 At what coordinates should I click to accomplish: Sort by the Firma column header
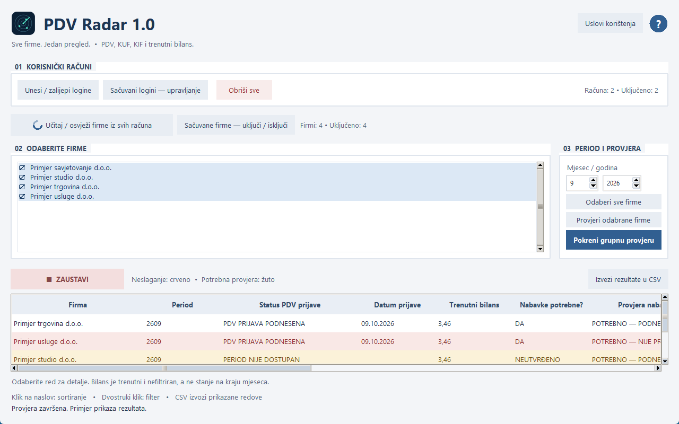pos(77,305)
